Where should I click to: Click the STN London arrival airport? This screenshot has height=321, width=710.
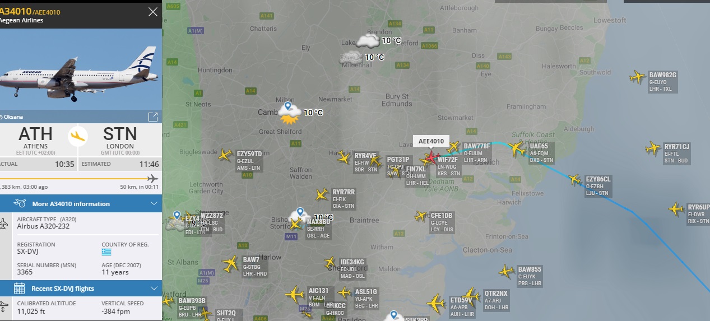120,138
